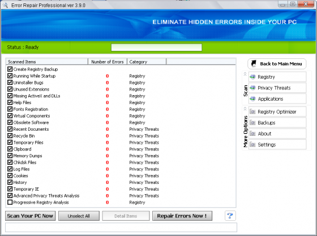Toggle the Help Files checkbox

click(10, 102)
